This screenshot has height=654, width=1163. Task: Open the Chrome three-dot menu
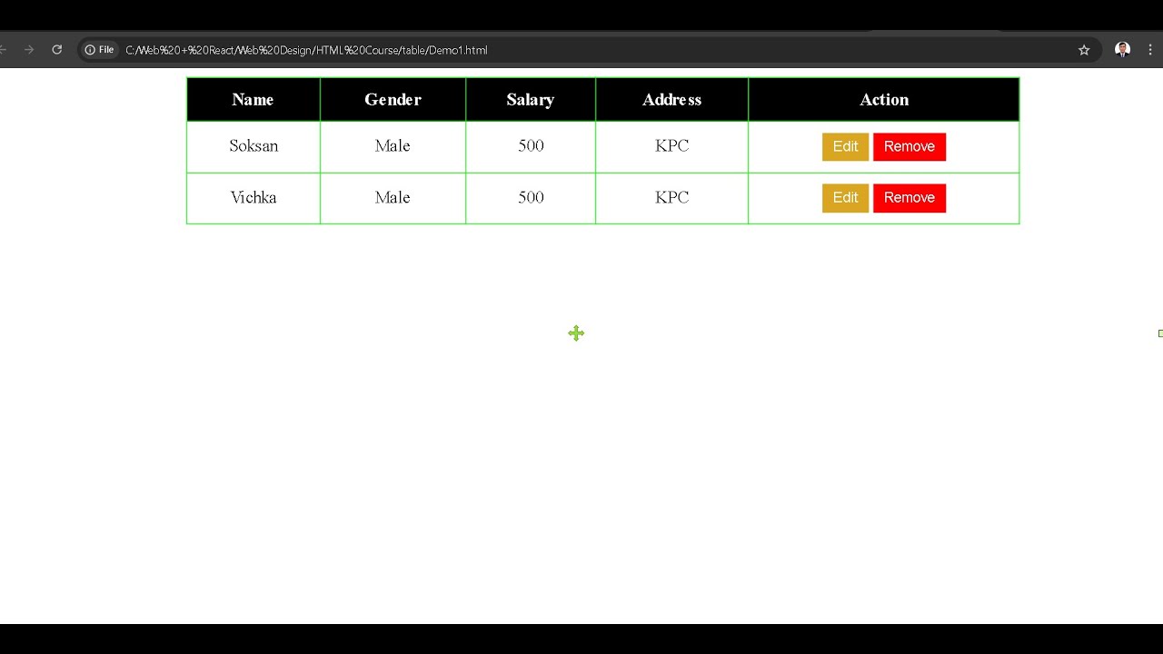click(x=1152, y=50)
